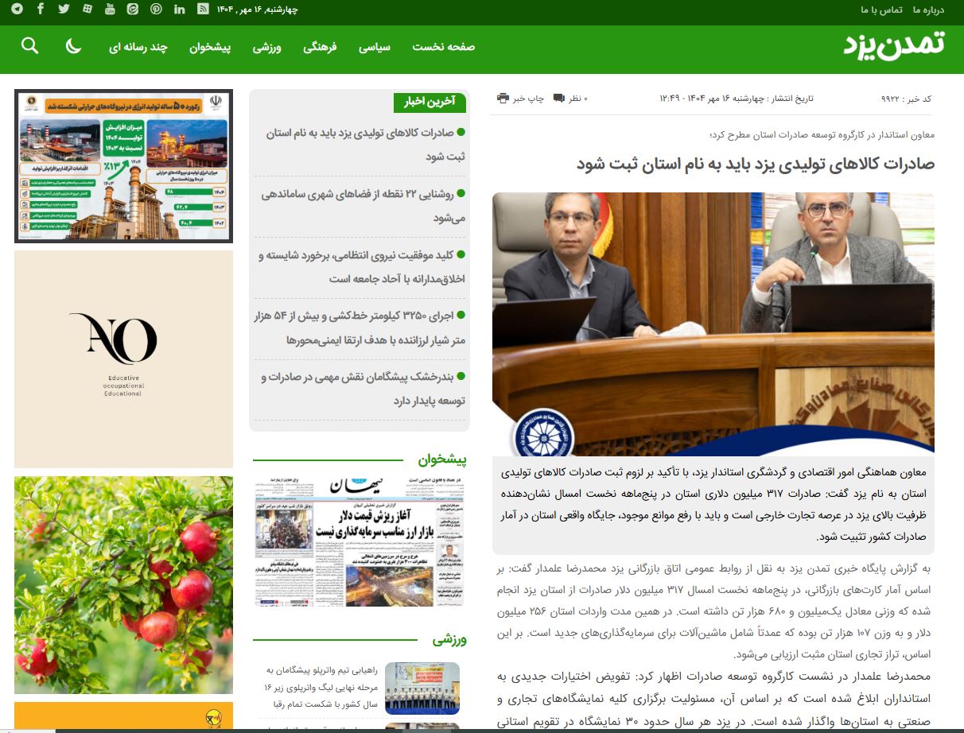
Task: Select the سیاسی menu item
Action: point(374,47)
